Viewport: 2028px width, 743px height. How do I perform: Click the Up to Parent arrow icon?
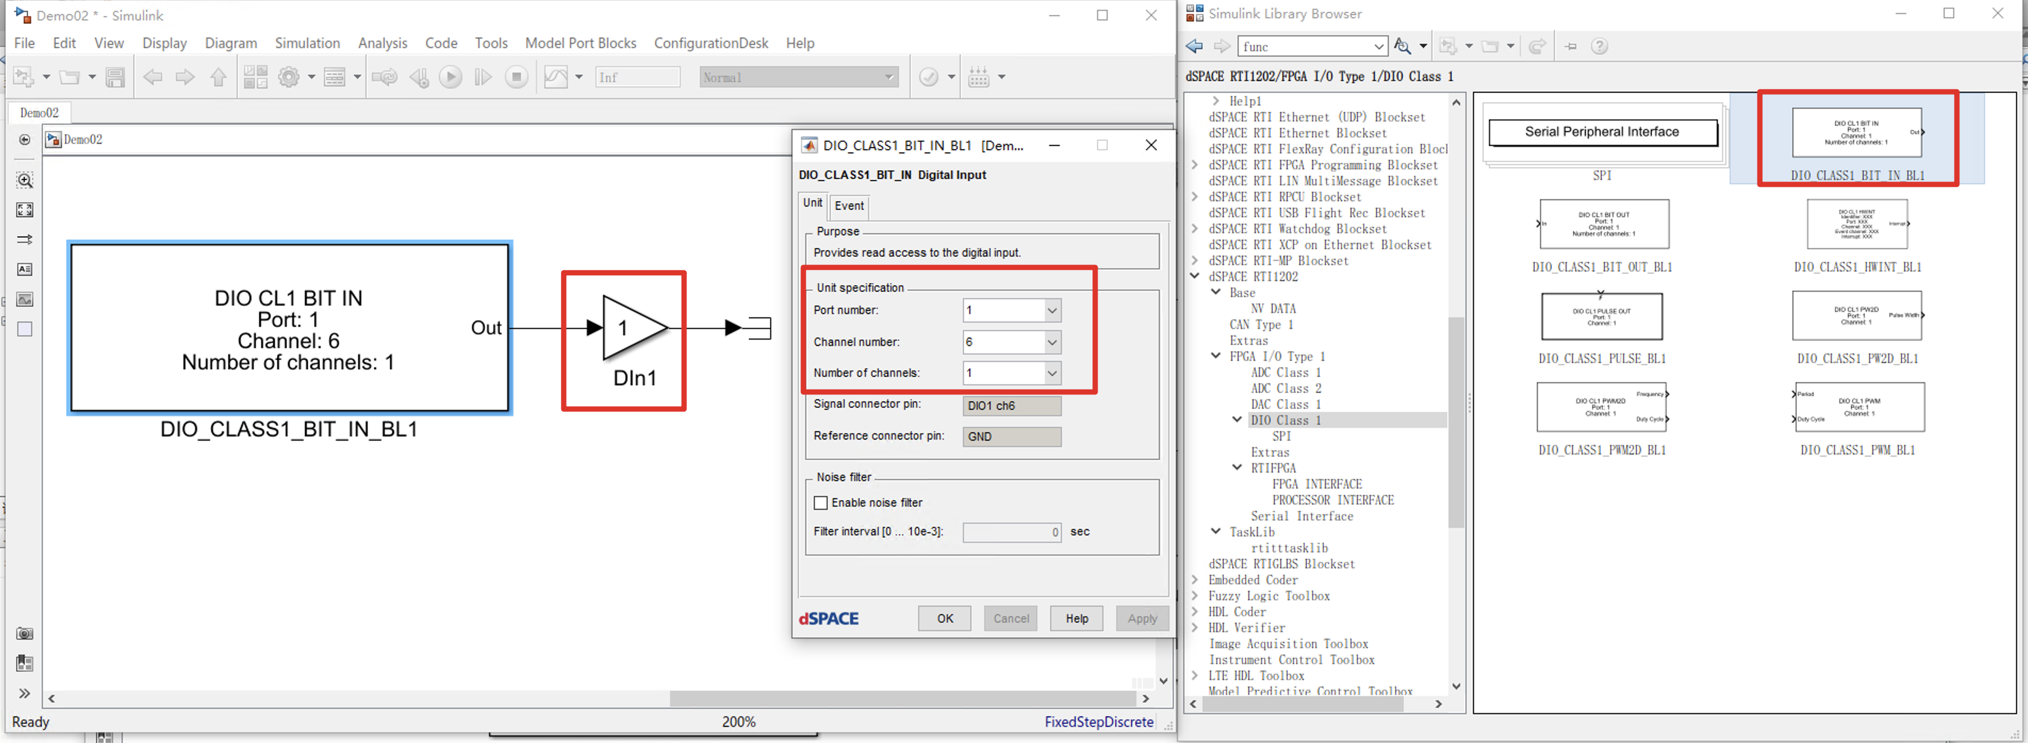218,77
